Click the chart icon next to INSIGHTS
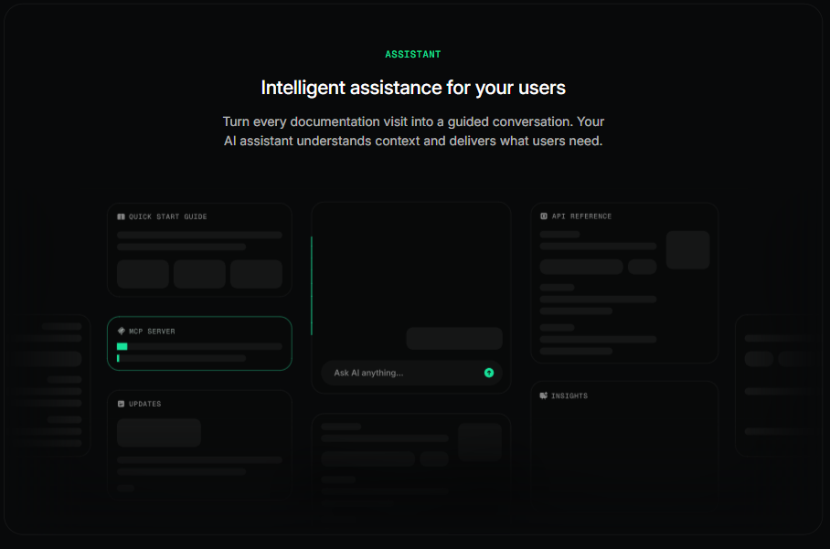This screenshot has width=830, height=549. pos(543,396)
